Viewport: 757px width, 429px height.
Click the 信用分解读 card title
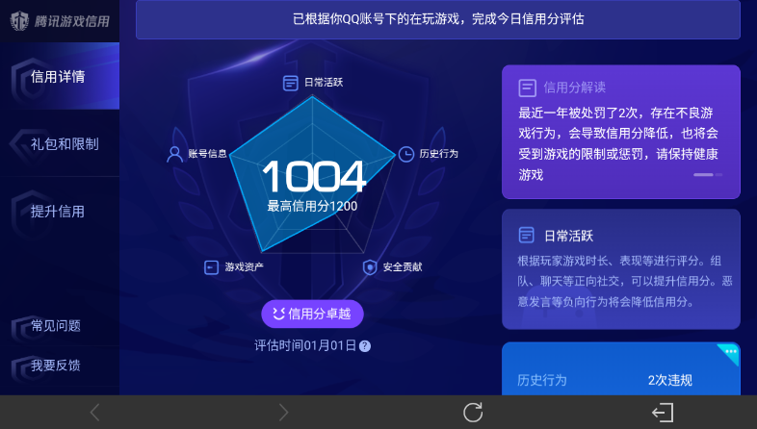click(575, 88)
